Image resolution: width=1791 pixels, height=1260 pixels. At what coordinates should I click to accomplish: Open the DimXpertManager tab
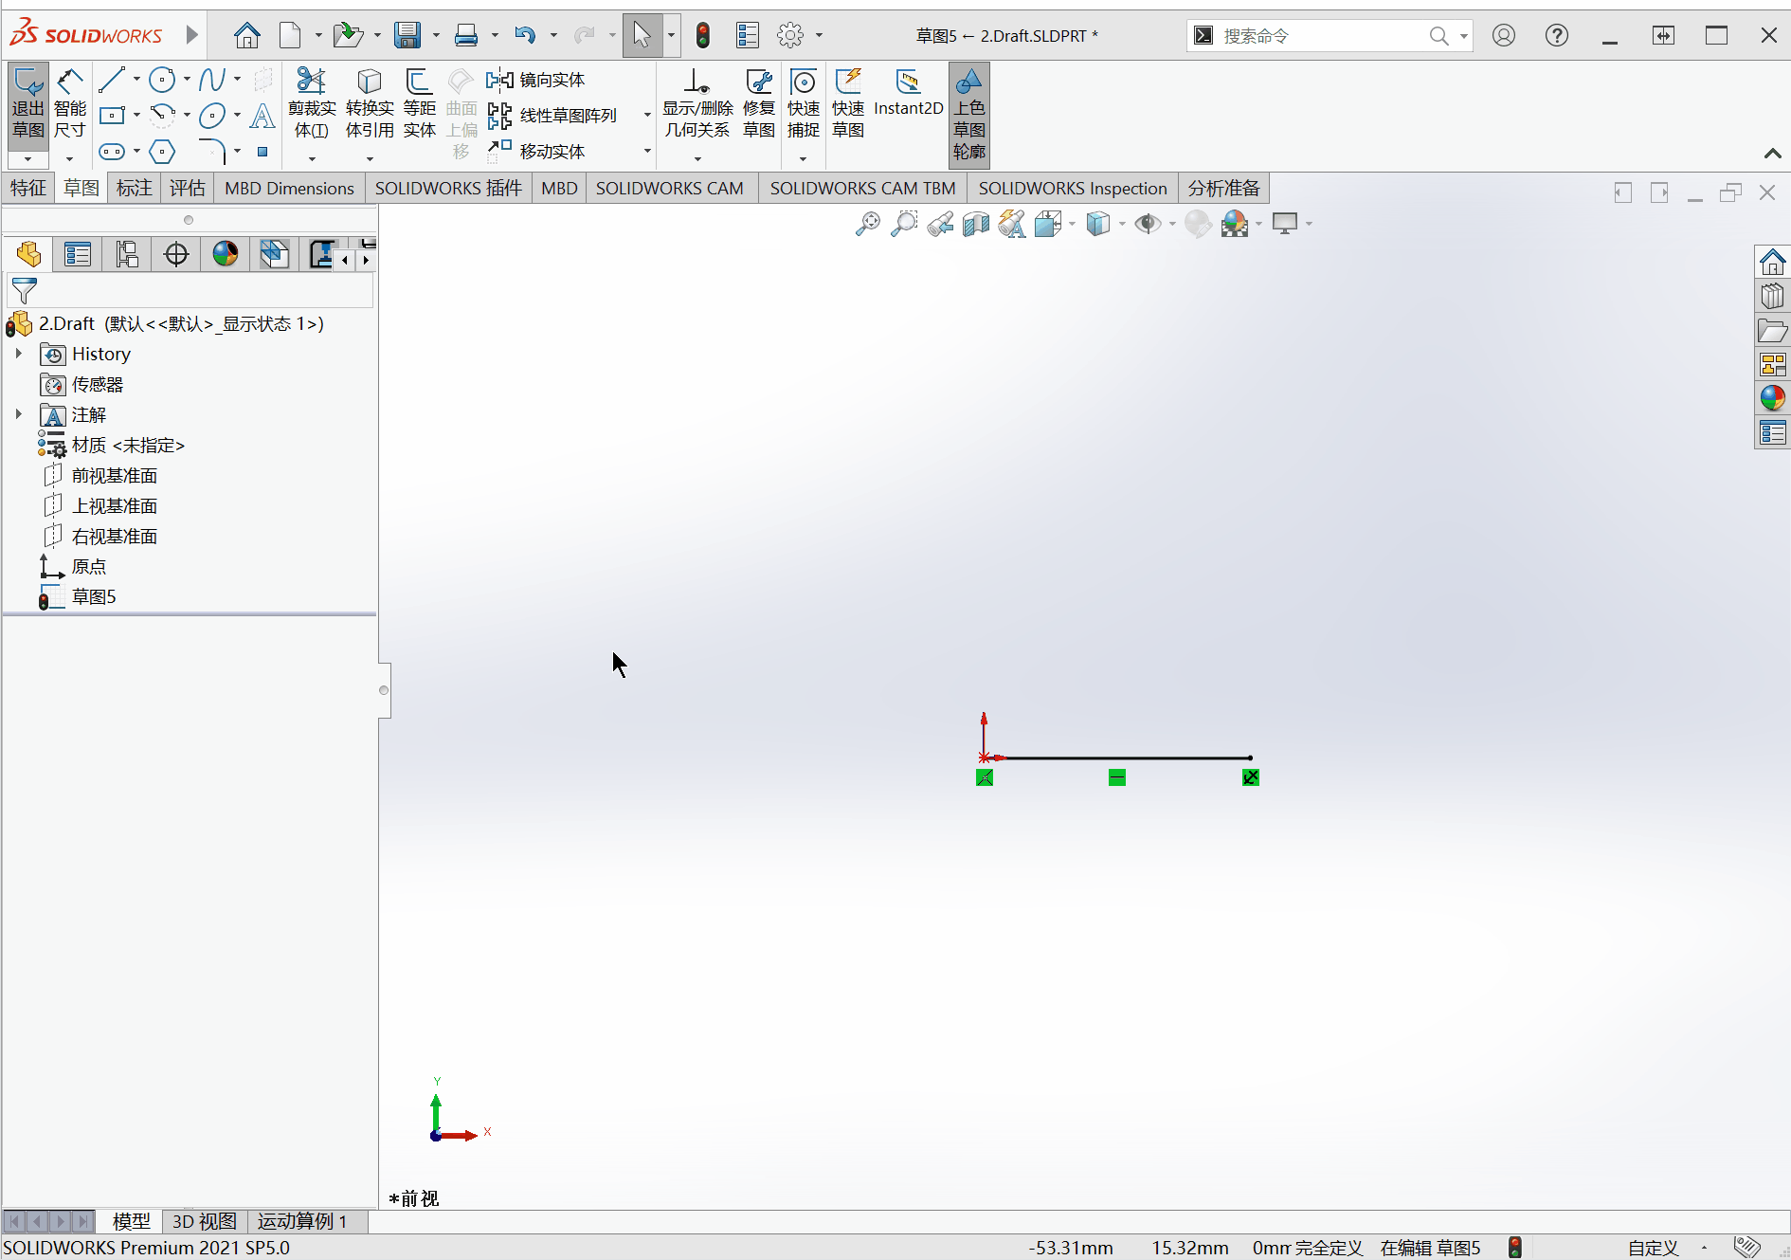click(176, 254)
